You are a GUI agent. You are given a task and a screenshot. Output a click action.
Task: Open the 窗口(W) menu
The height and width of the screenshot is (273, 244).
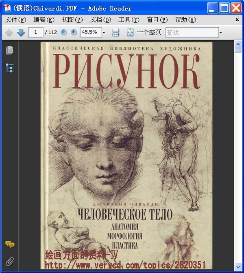tap(157, 20)
